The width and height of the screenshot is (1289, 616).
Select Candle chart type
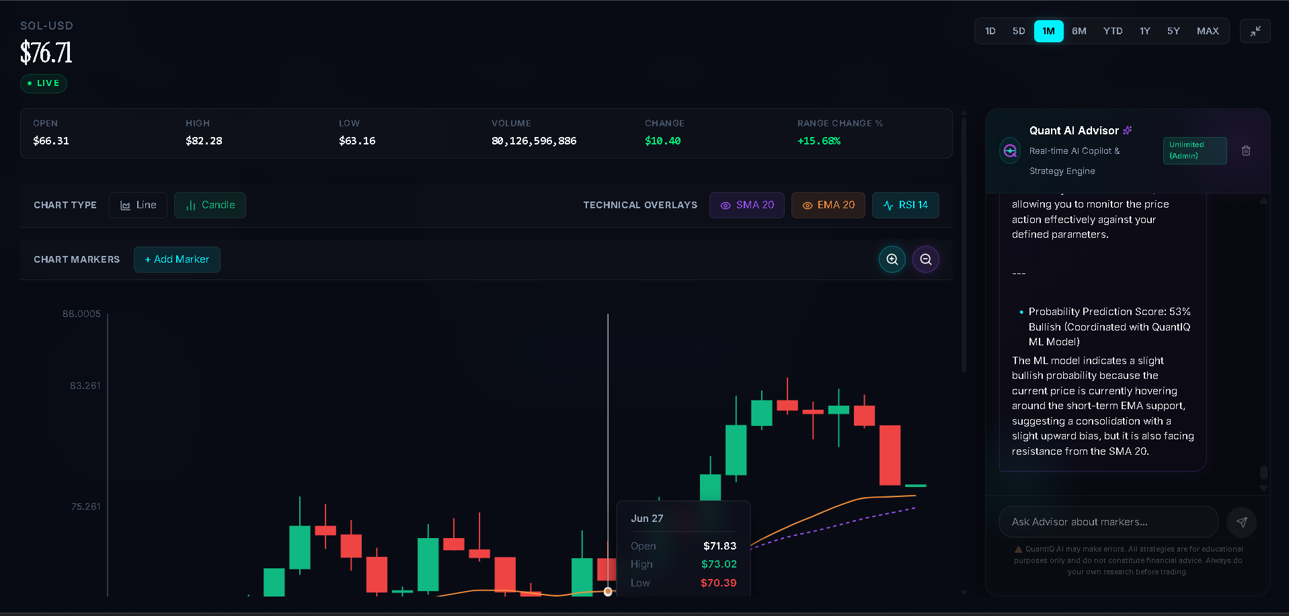tap(210, 205)
